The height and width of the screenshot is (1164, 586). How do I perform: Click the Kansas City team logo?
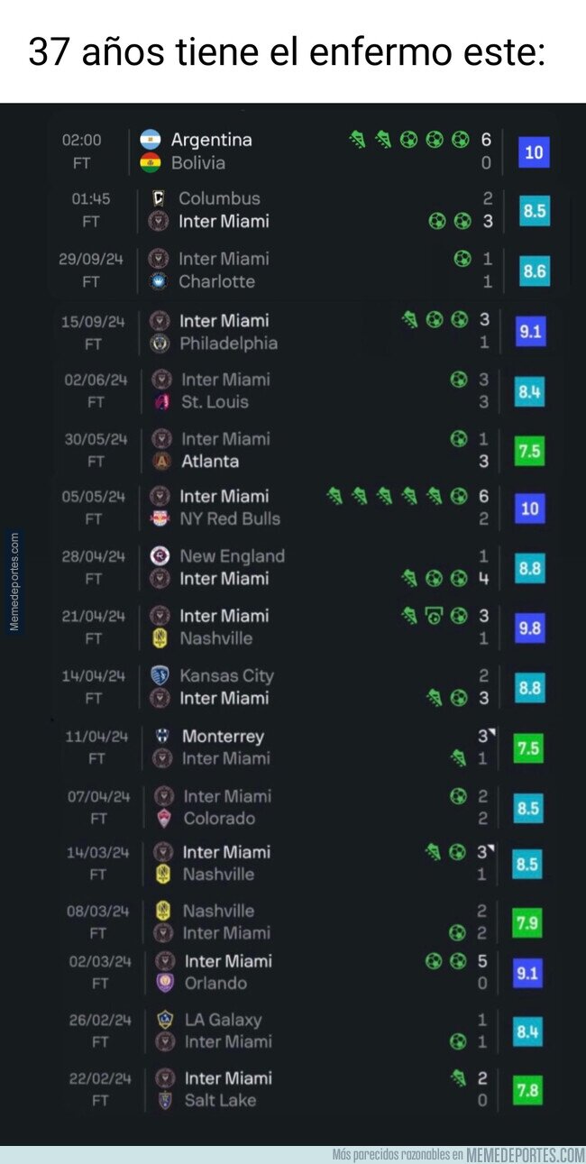(160, 675)
